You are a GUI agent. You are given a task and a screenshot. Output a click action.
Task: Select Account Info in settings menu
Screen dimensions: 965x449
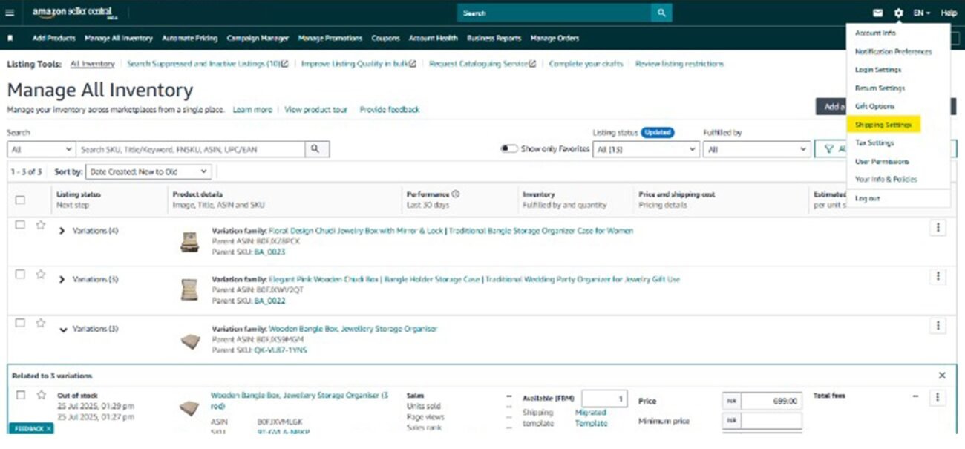875,33
